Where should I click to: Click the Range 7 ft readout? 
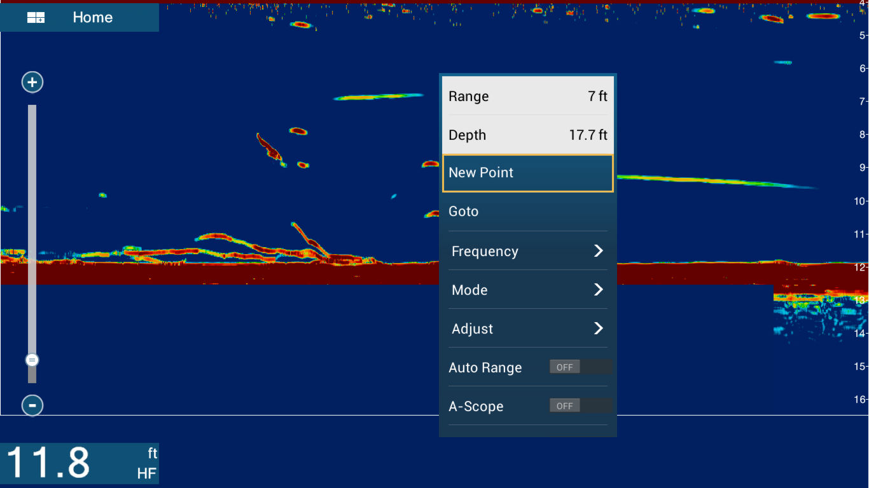(x=528, y=96)
